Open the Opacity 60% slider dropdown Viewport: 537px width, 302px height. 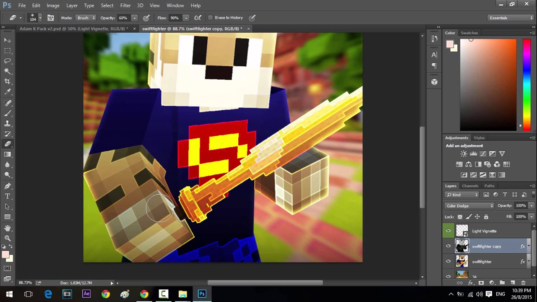(x=134, y=18)
